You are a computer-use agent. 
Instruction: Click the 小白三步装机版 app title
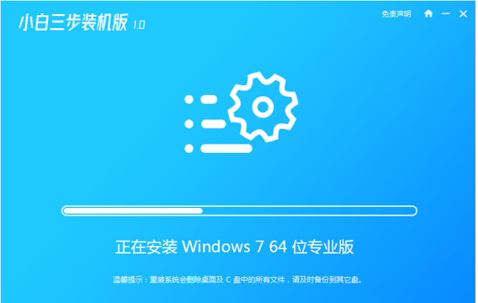(x=73, y=22)
